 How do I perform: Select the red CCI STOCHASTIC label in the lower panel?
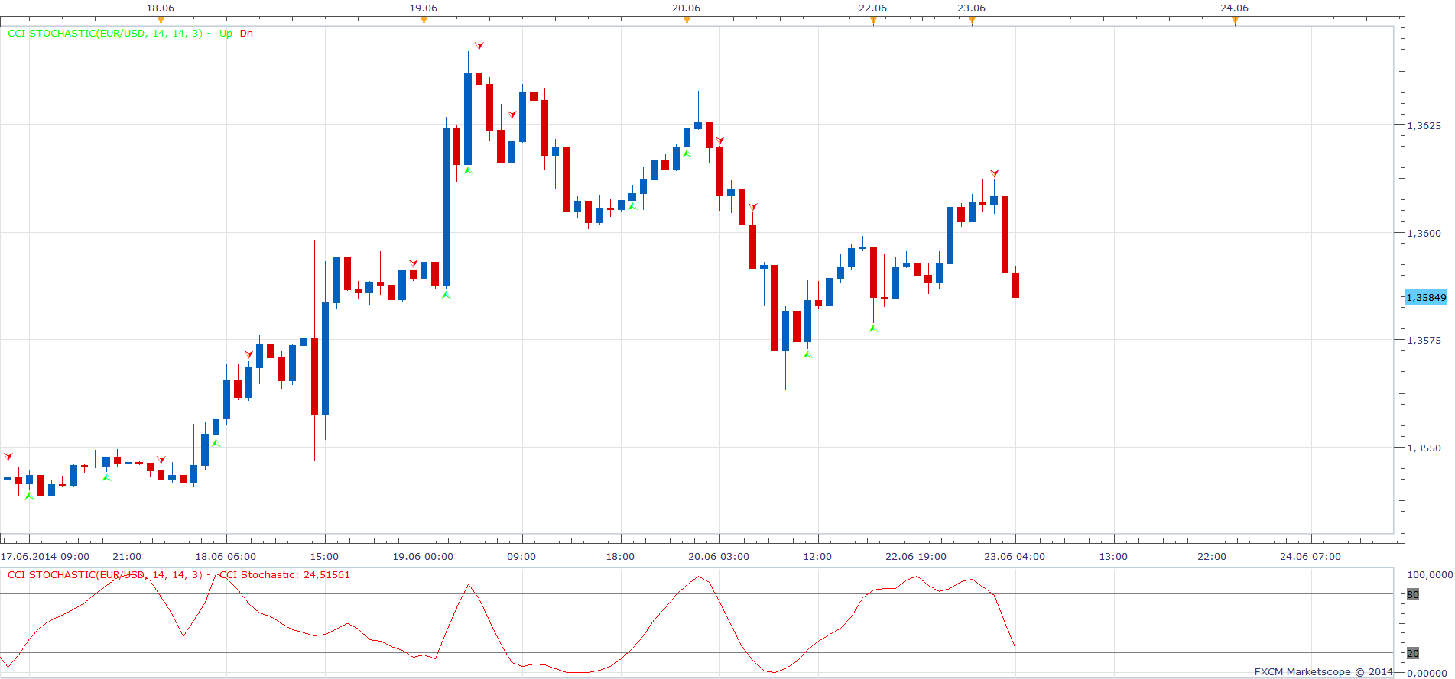pyautogui.click(x=106, y=574)
